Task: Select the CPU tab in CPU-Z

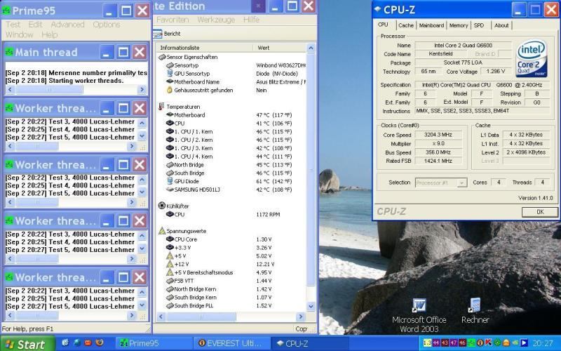Action: coord(383,25)
